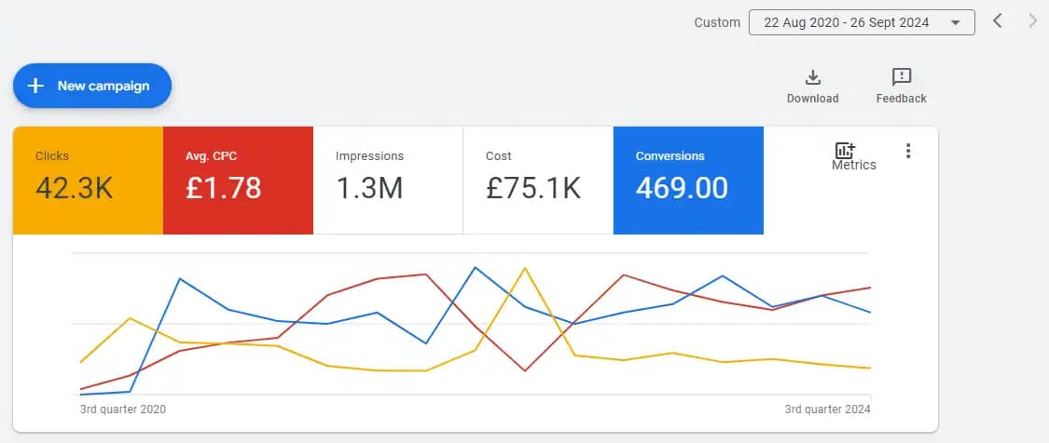Click the plus icon on New campaign
Image resolution: width=1049 pixels, height=443 pixels.
35,86
